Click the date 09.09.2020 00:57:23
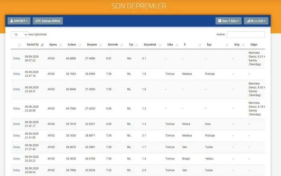The image size is (281, 176). pyautogui.click(x=32, y=59)
